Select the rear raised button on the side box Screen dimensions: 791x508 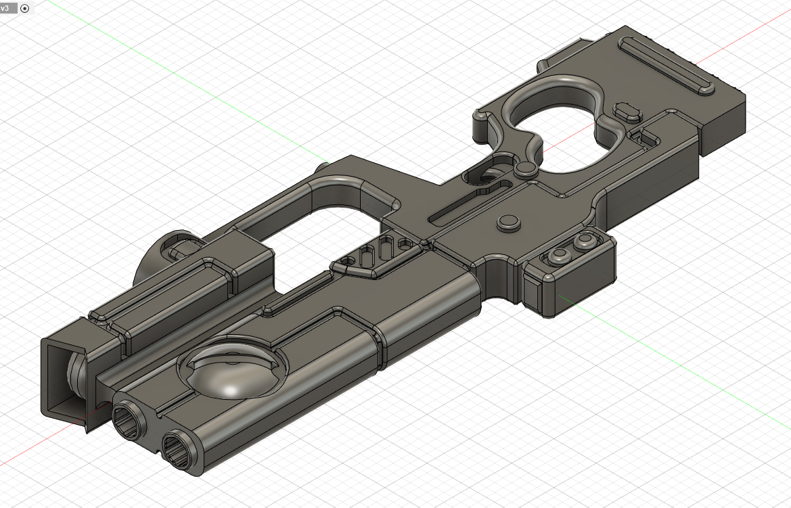coord(584,241)
